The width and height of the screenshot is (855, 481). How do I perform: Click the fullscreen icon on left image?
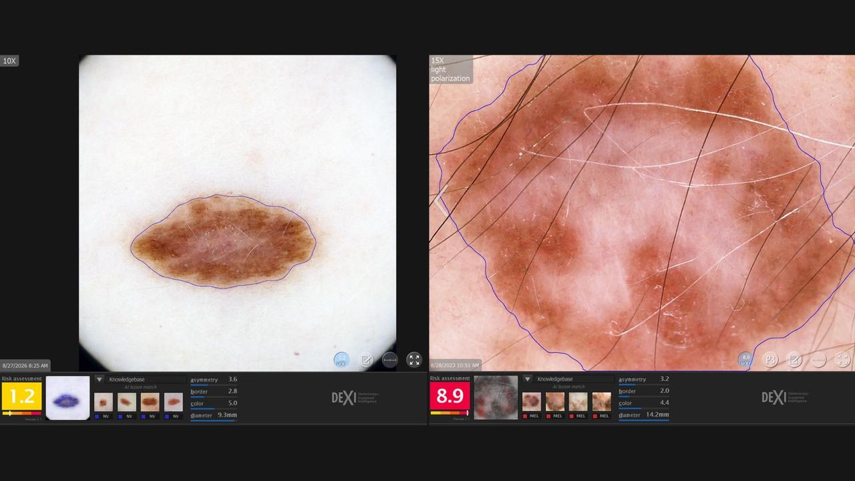click(x=414, y=360)
